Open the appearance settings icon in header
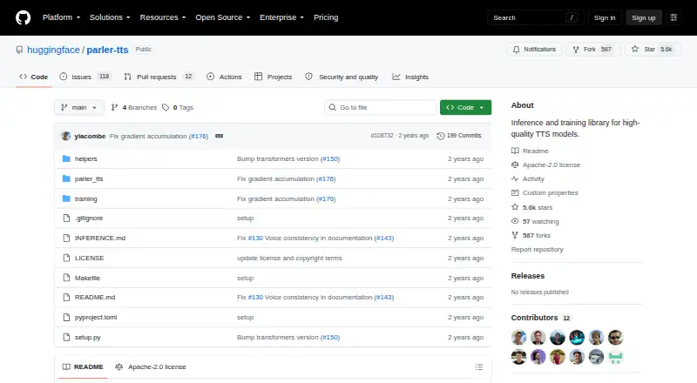 (673, 17)
